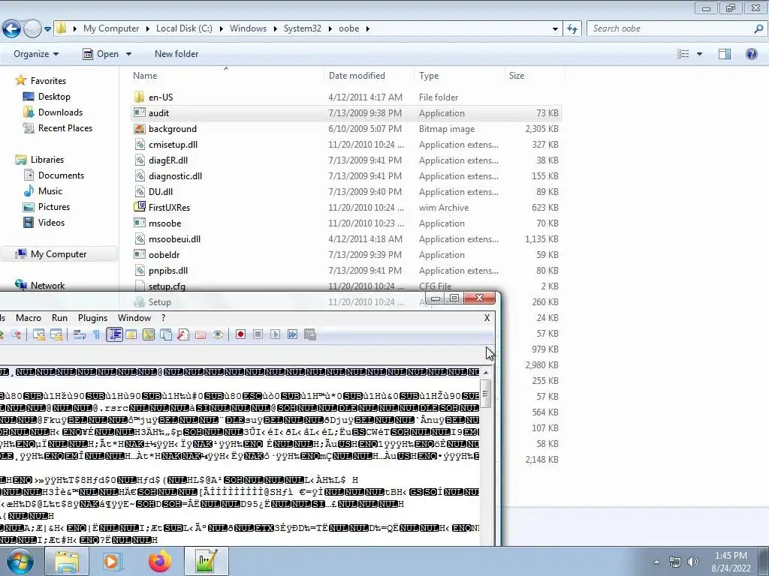Click the Notepad++ vertical scrollbar thumb
Image resolution: width=769 pixels, height=576 pixels.
click(x=486, y=393)
